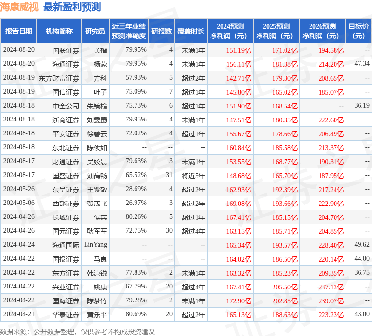Screen dimensions: 372x336
Task: Click the 数据来源 footnote text
Action: [x=77, y=332]
